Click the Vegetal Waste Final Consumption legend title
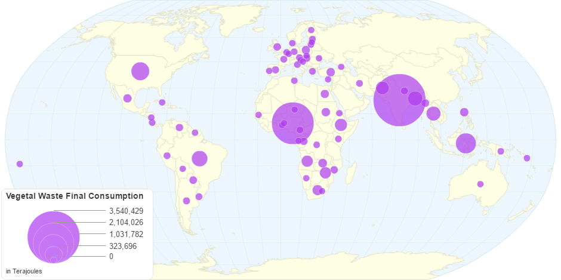 pyautogui.click(x=75, y=196)
